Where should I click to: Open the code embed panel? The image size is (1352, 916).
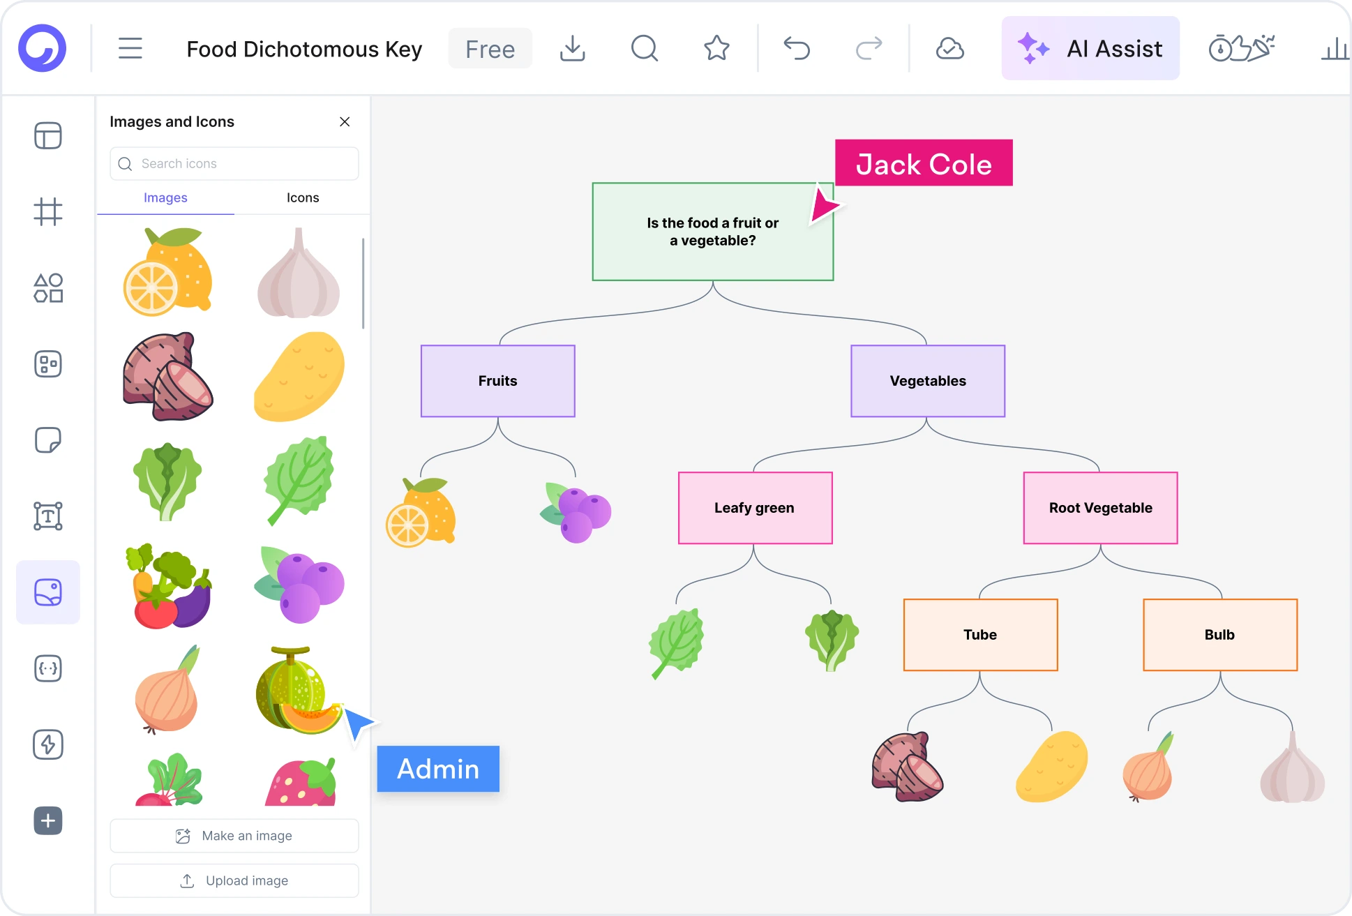pyautogui.click(x=47, y=668)
